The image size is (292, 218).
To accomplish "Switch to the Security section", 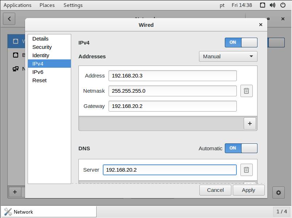I will tap(42, 47).
